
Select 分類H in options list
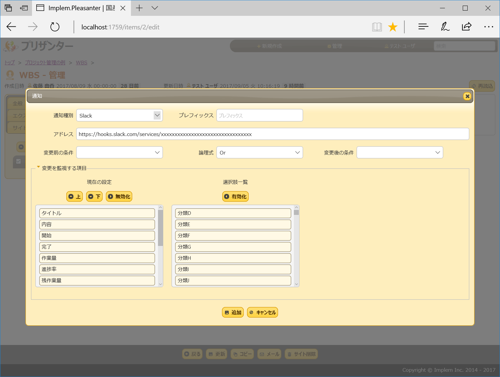233,258
